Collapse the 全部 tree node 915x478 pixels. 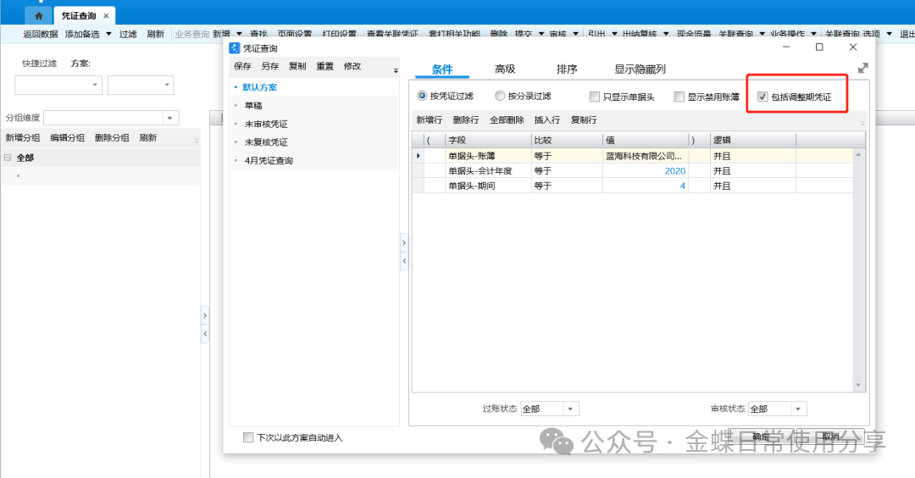point(8,158)
